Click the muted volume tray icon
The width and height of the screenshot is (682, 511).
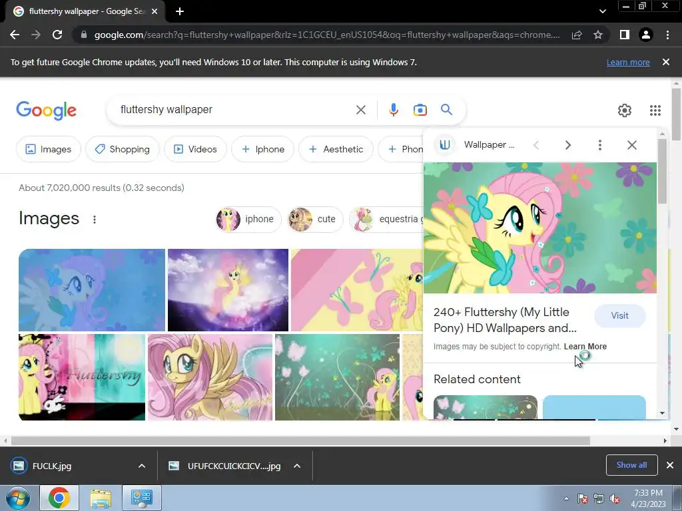(615, 498)
